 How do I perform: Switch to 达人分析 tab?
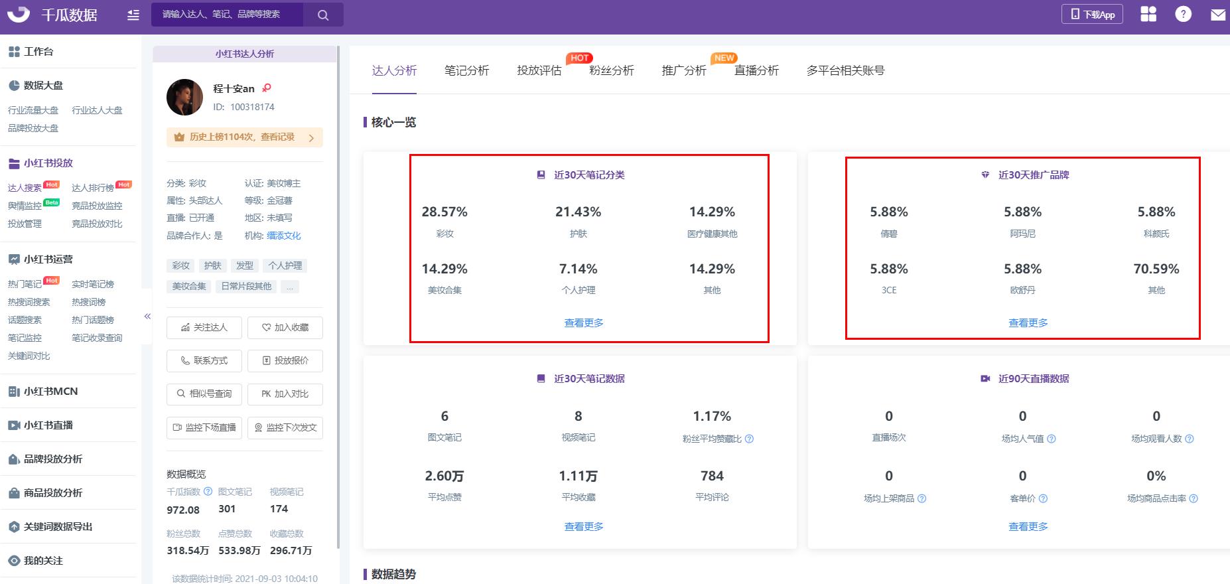[394, 70]
